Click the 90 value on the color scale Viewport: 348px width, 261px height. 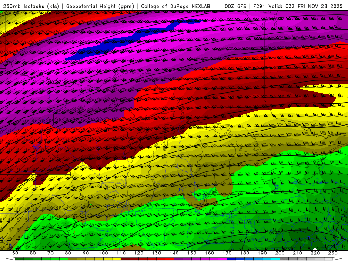coord(86,253)
